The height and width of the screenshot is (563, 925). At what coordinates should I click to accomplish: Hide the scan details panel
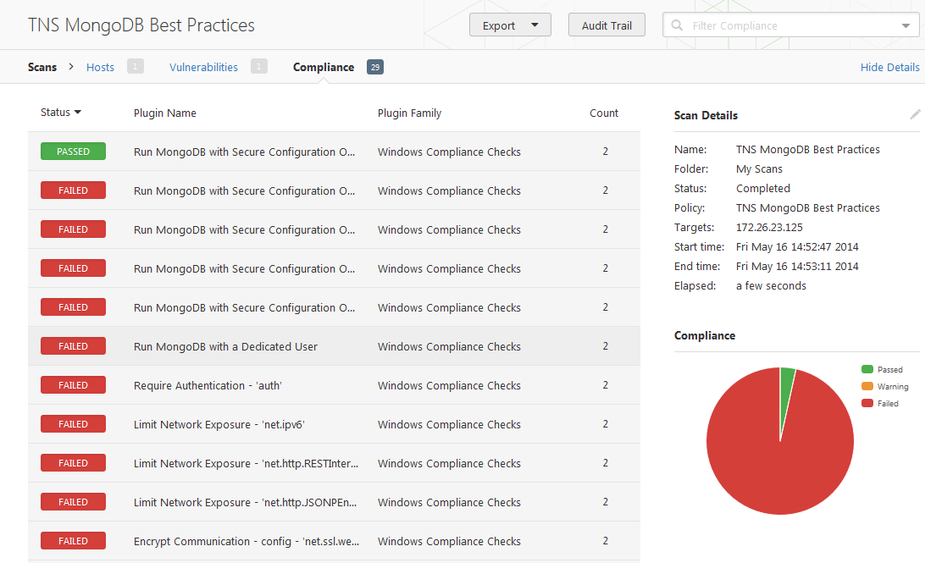(x=889, y=67)
